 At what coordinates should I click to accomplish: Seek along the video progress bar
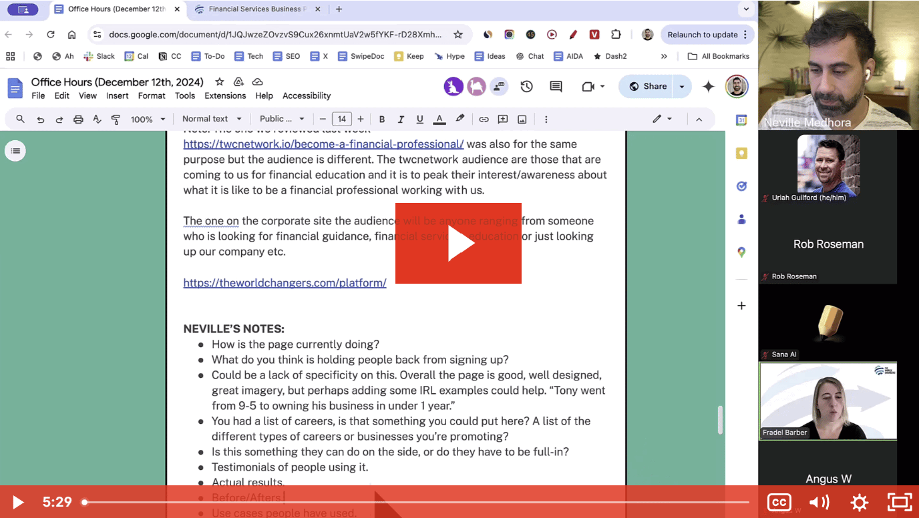point(417,502)
